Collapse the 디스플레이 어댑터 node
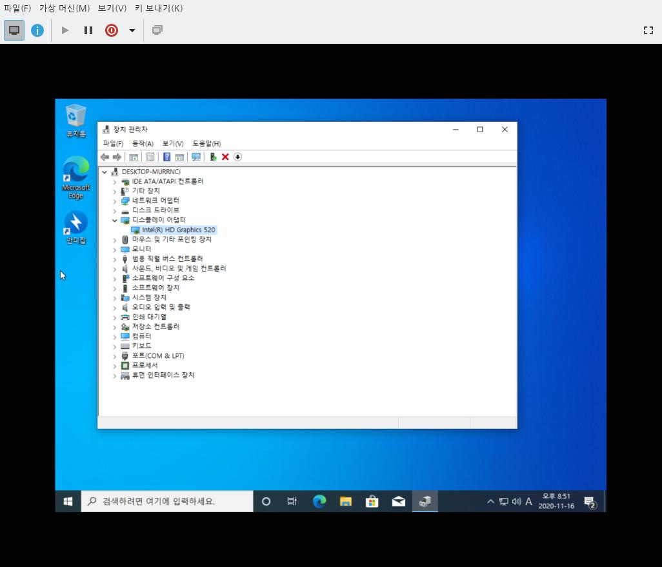Screen dimensions: 662x567 point(115,220)
